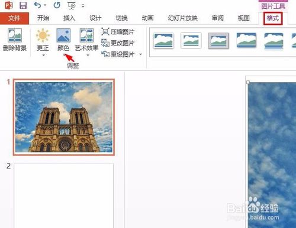This screenshot has width=296, height=228.
Task: Select blank slide 2 thumbnail
Action: click(64, 196)
